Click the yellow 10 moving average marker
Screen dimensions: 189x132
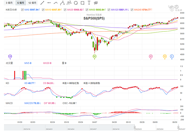point(165,56)
